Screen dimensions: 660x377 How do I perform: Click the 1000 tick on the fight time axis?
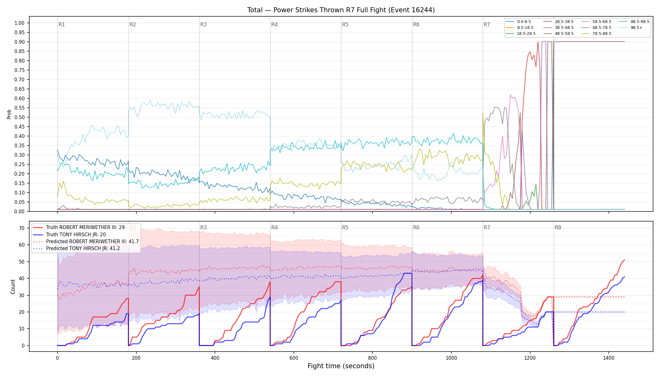click(x=451, y=358)
